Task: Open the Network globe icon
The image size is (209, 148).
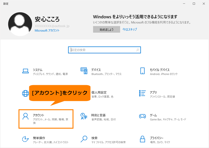Action: coord(25,93)
